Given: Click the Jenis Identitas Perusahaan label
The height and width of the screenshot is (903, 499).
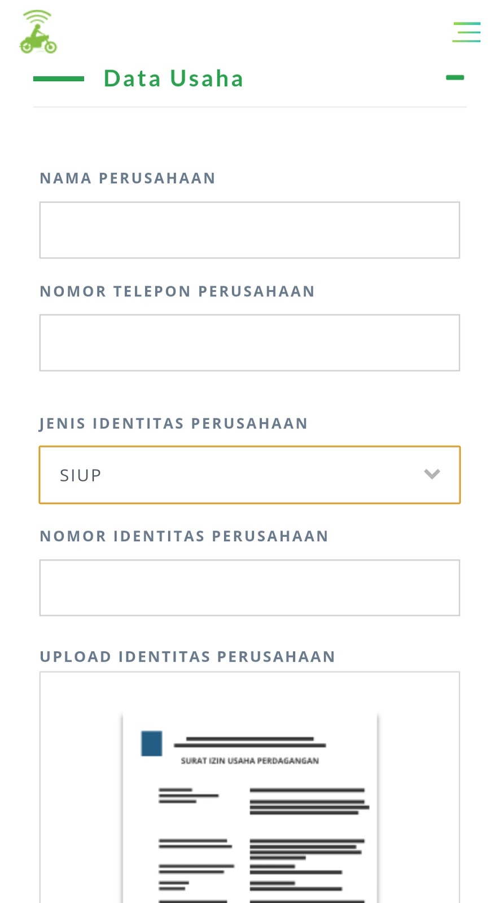Looking at the screenshot, I should [174, 423].
